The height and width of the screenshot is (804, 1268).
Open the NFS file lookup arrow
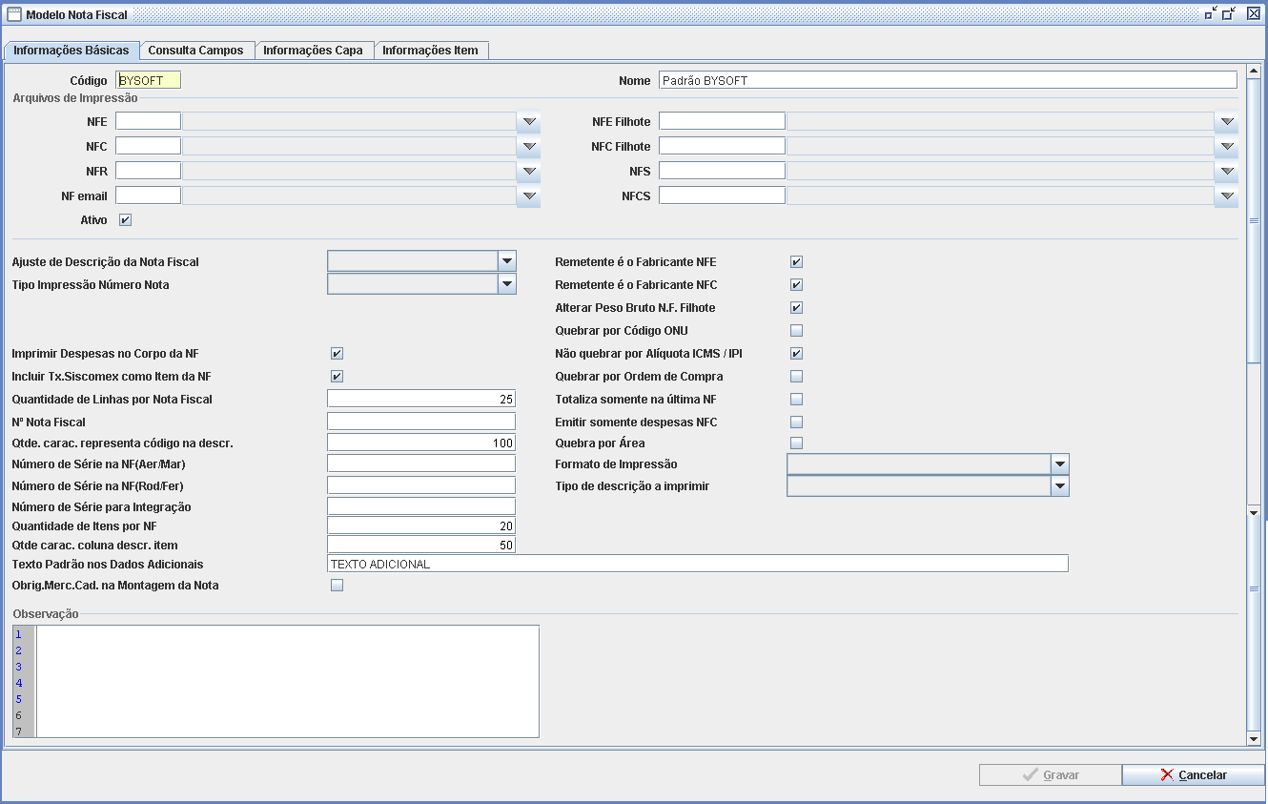(x=1227, y=171)
